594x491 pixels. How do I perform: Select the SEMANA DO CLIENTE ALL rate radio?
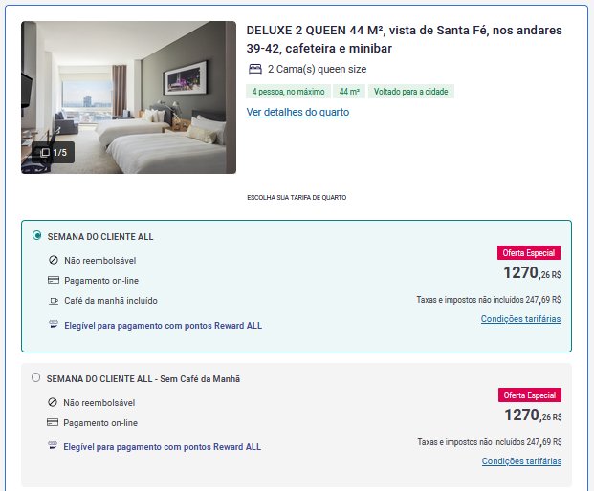click(36, 235)
